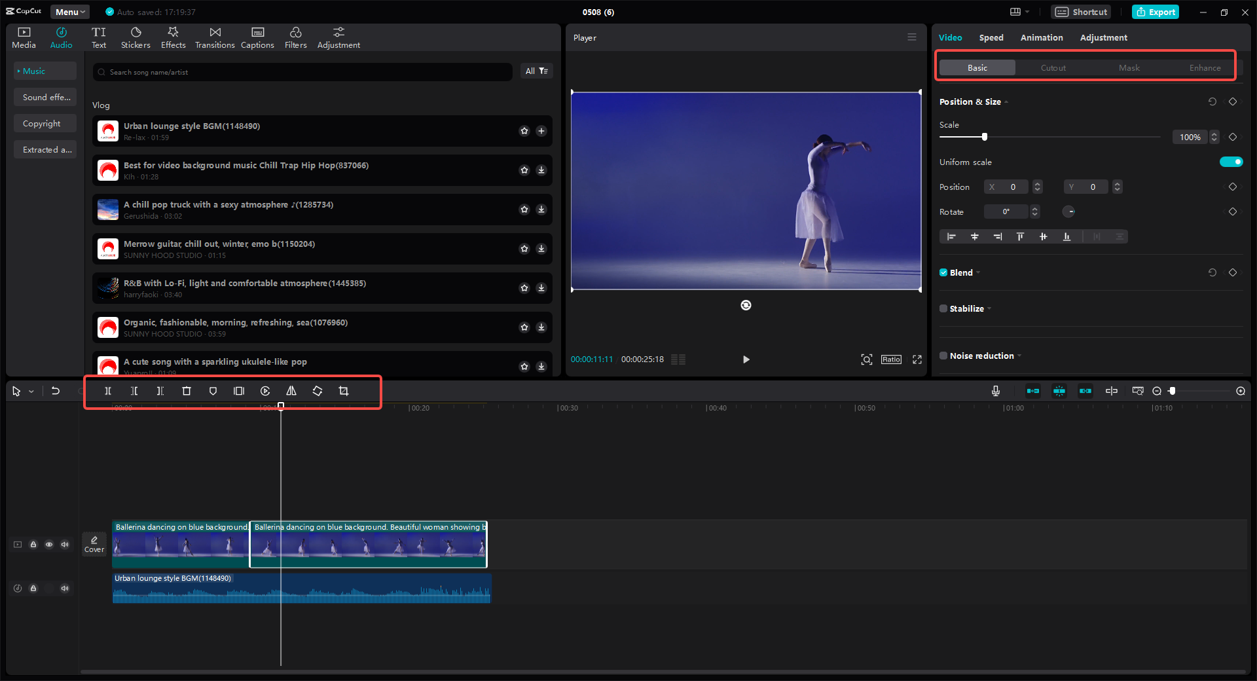Switch to the Cutout tab
The height and width of the screenshot is (681, 1257).
click(1053, 67)
